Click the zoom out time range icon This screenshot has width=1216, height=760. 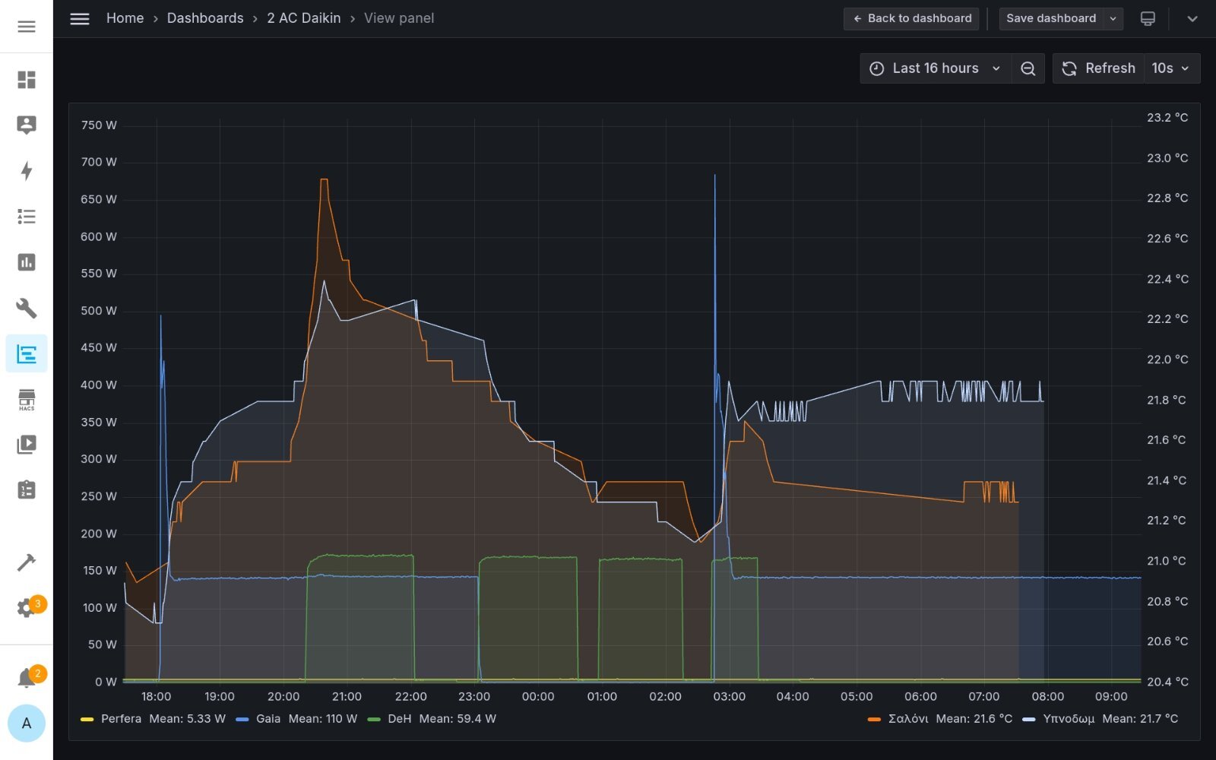pos(1028,68)
